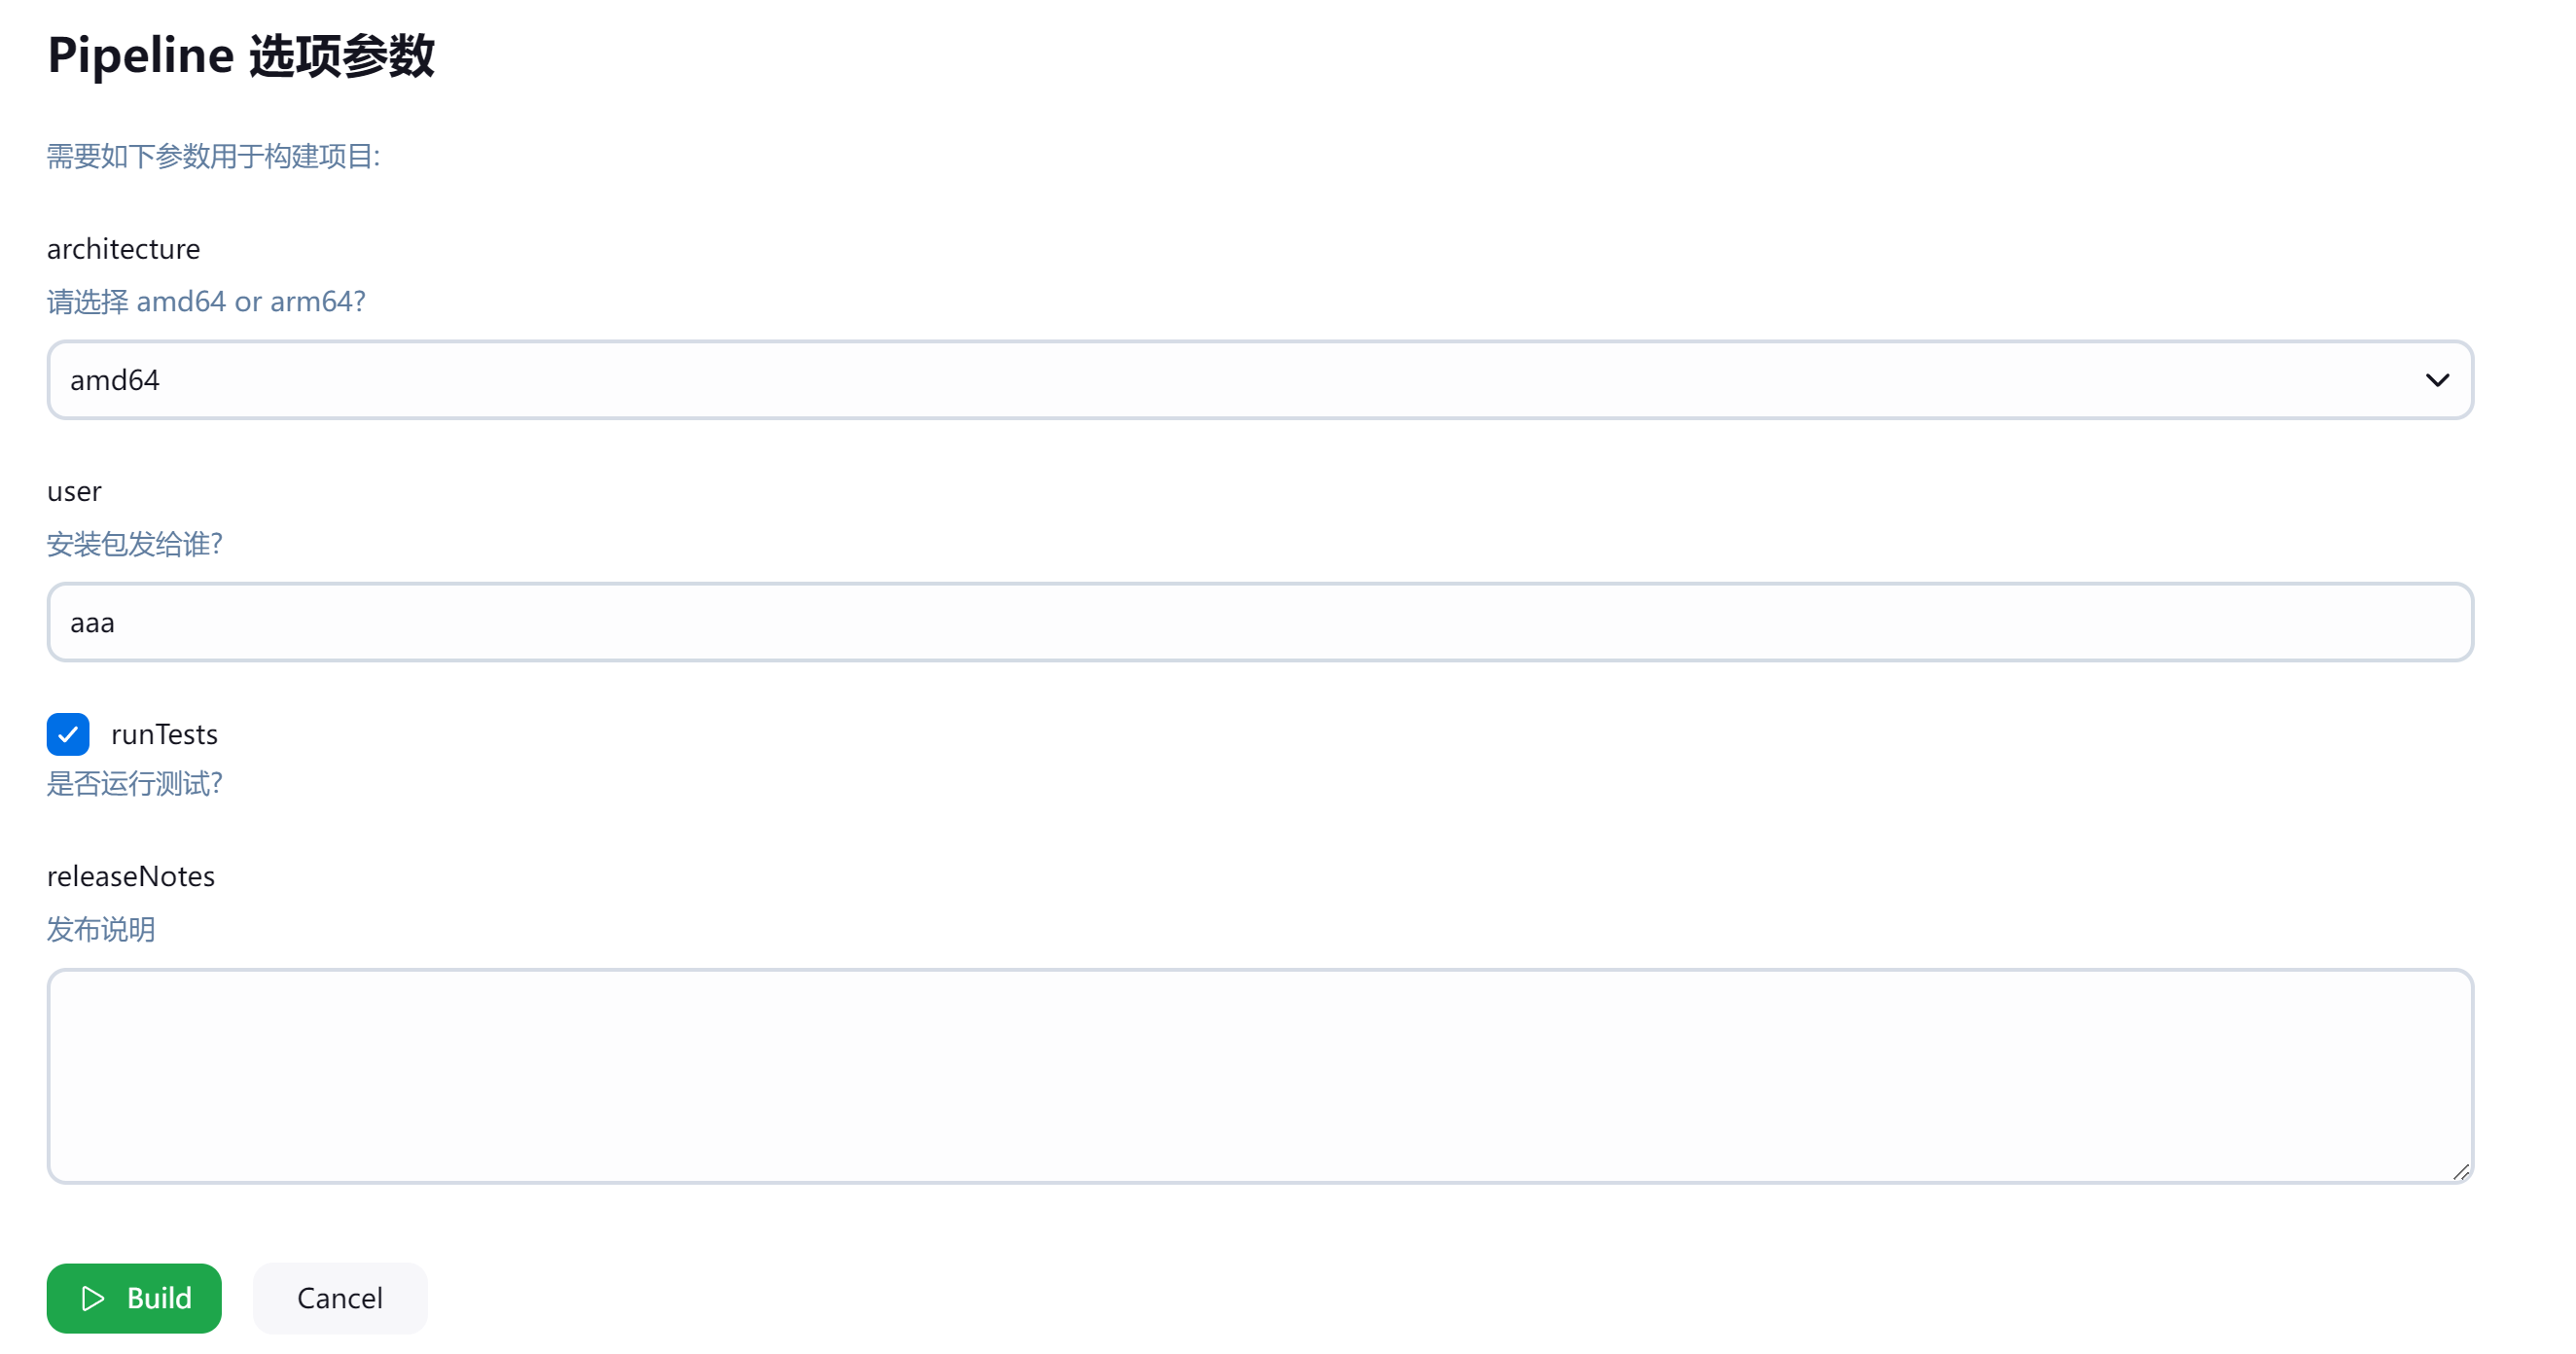Click the checkmark icon beside runTests
This screenshot has width=2576, height=1354.
tap(68, 734)
